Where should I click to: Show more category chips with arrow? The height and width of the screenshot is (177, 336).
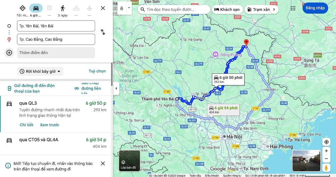tap(274, 9)
